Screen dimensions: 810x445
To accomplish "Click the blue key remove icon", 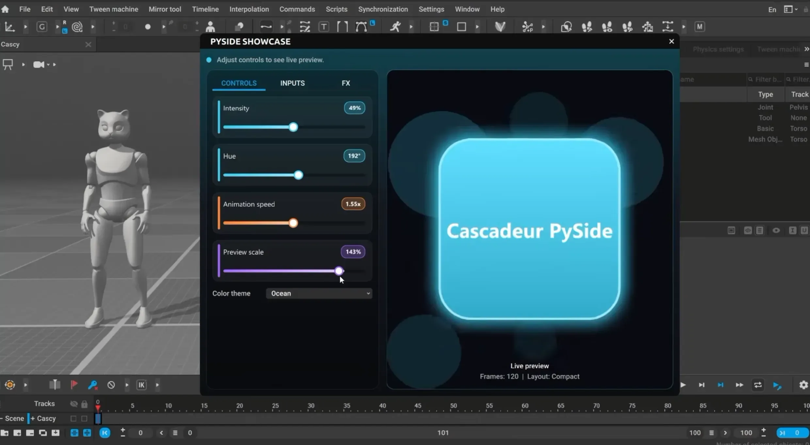I will (x=93, y=385).
